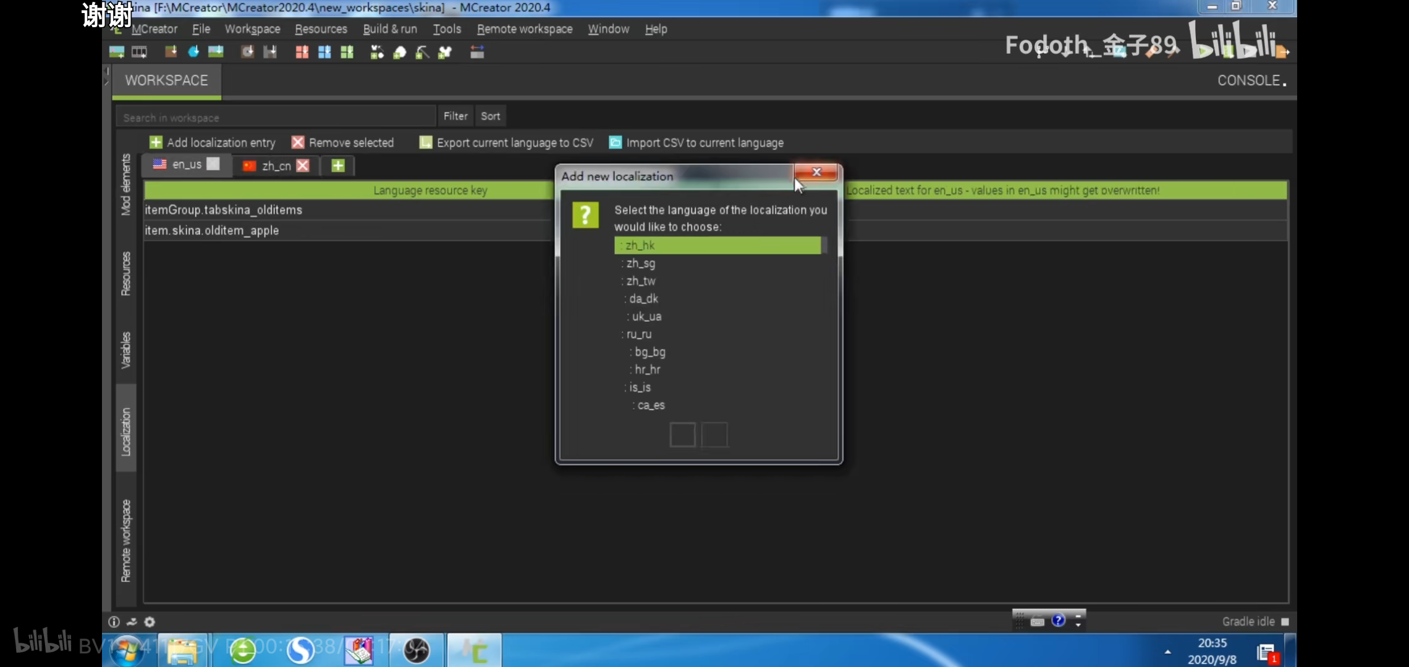Choose ru_ru from localization list

pyautogui.click(x=639, y=334)
